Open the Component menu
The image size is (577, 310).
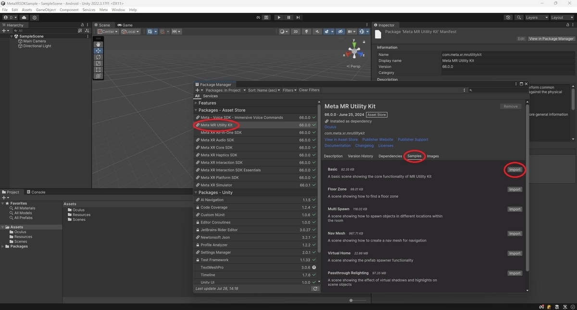pos(69,10)
